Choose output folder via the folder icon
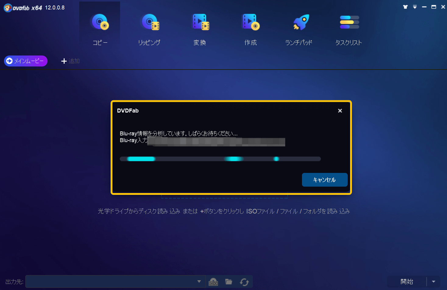Viewport: 447px width, 290px height. click(x=229, y=281)
